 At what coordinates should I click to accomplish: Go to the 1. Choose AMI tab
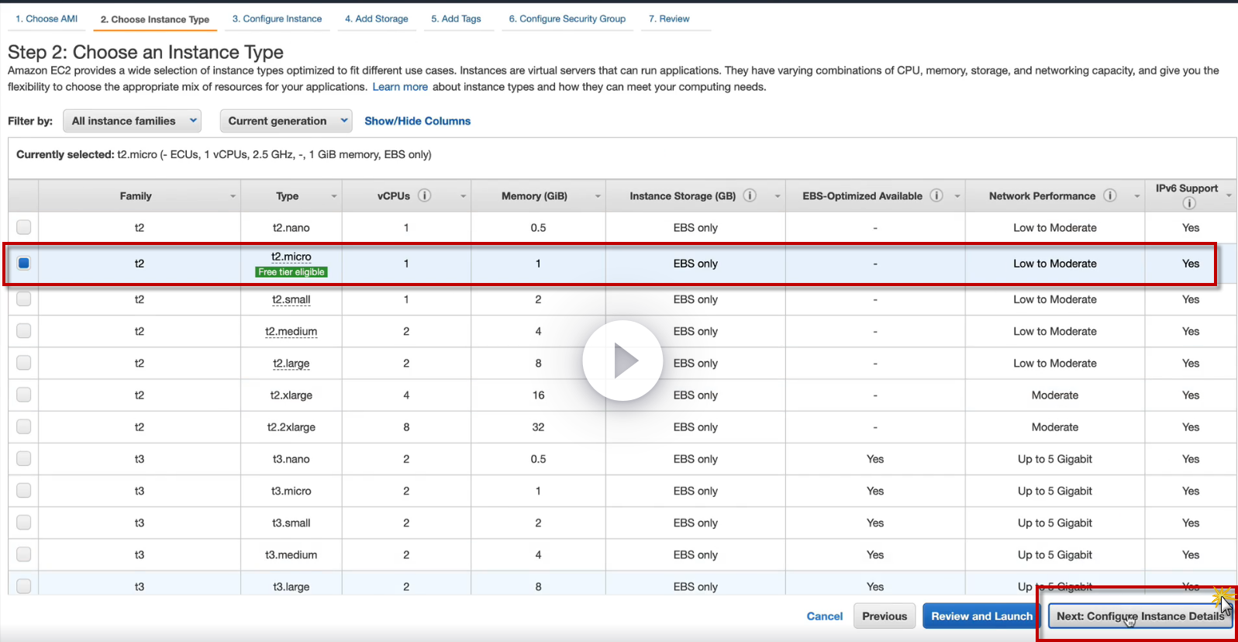click(47, 19)
